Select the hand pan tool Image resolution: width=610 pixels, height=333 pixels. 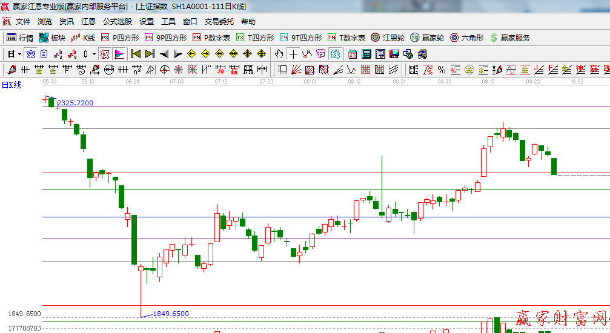click(x=279, y=54)
